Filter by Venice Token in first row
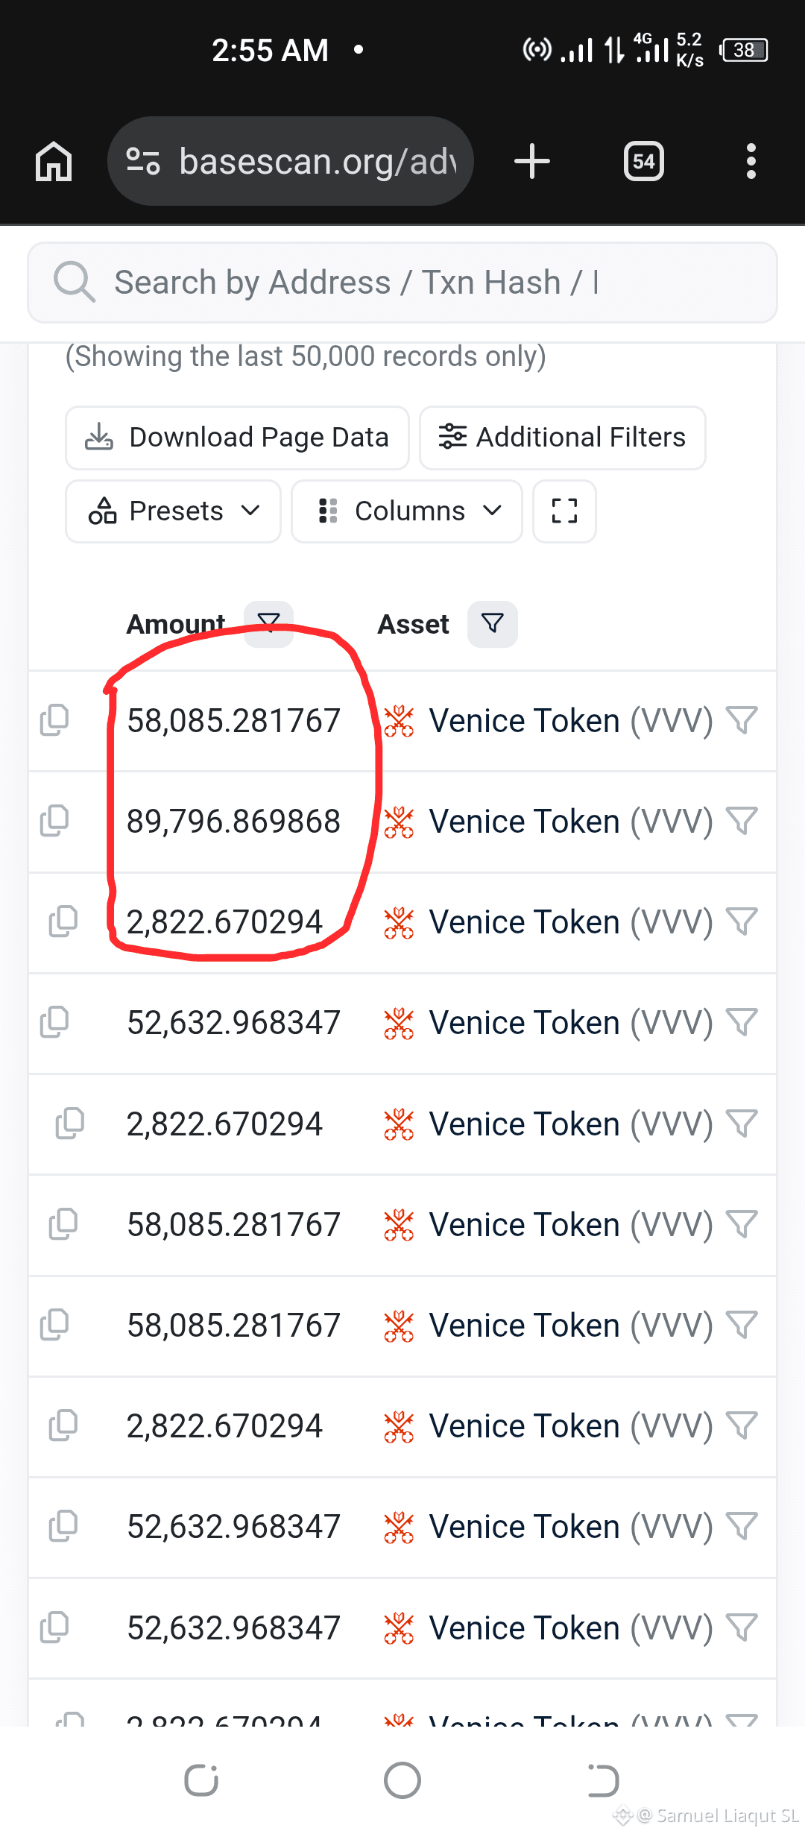 742,720
